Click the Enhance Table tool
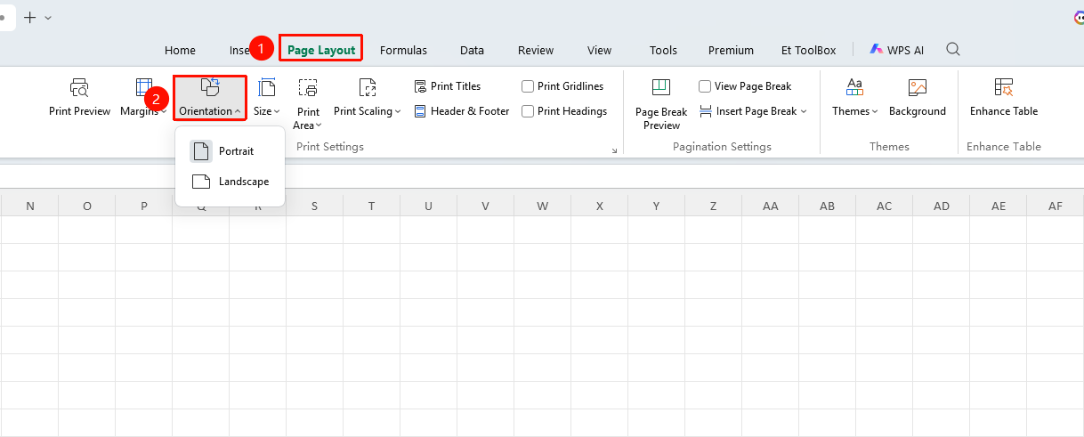 coord(1004,98)
